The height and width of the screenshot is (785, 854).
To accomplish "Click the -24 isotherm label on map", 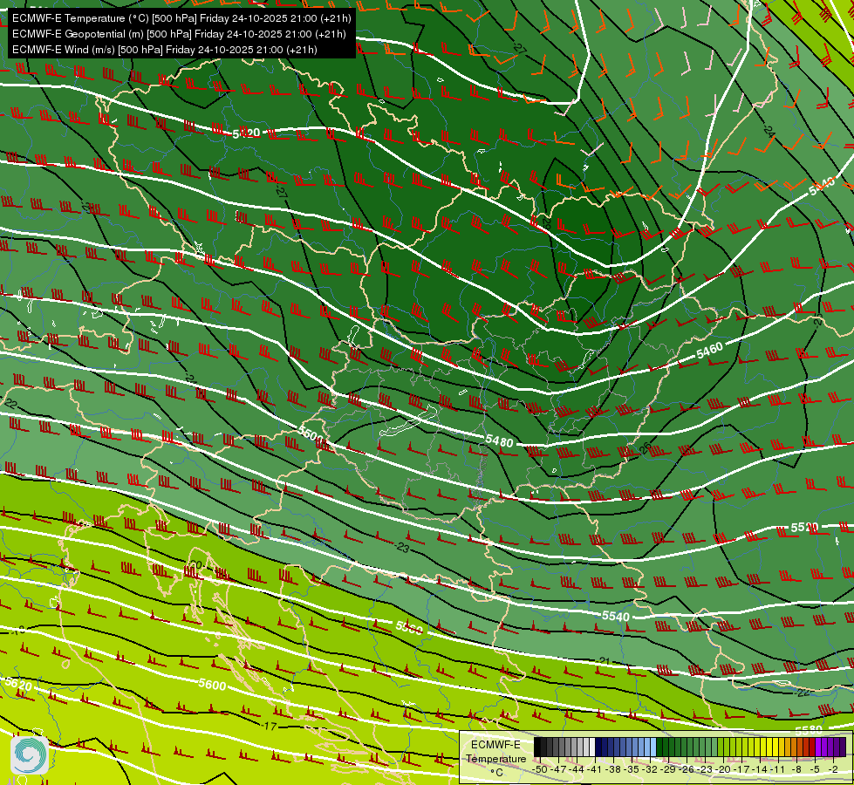I will 769,131.
